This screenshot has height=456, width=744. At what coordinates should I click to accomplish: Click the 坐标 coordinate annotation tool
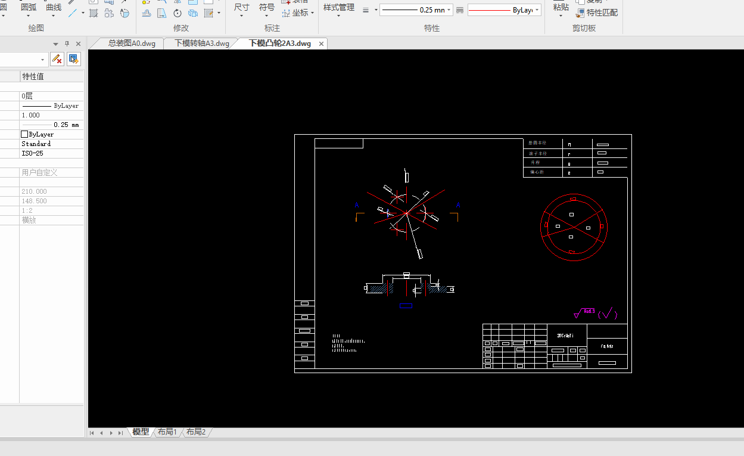(x=295, y=13)
